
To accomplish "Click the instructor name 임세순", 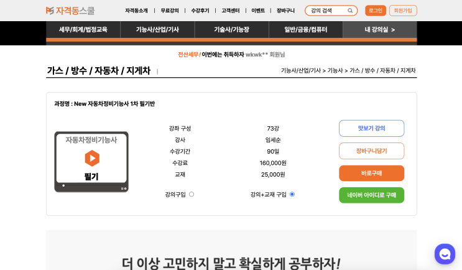I will pyautogui.click(x=273, y=140).
